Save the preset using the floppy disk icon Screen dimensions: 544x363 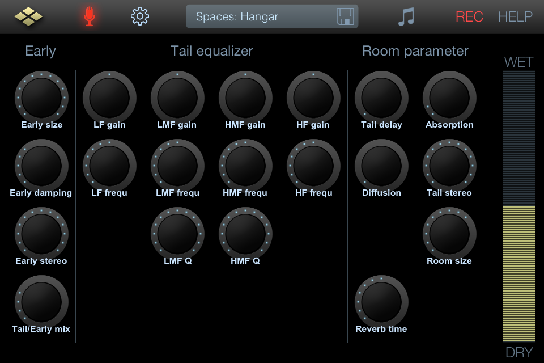point(345,16)
